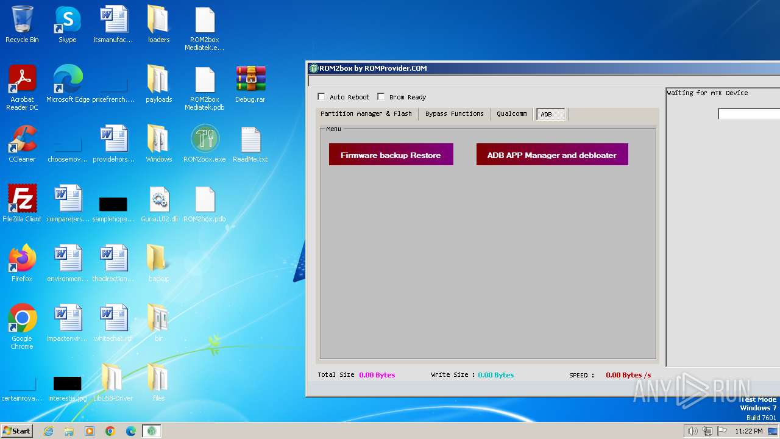Screen dimensions: 780x439
Task: Select environmen... Word document icon
Action: (x=68, y=263)
